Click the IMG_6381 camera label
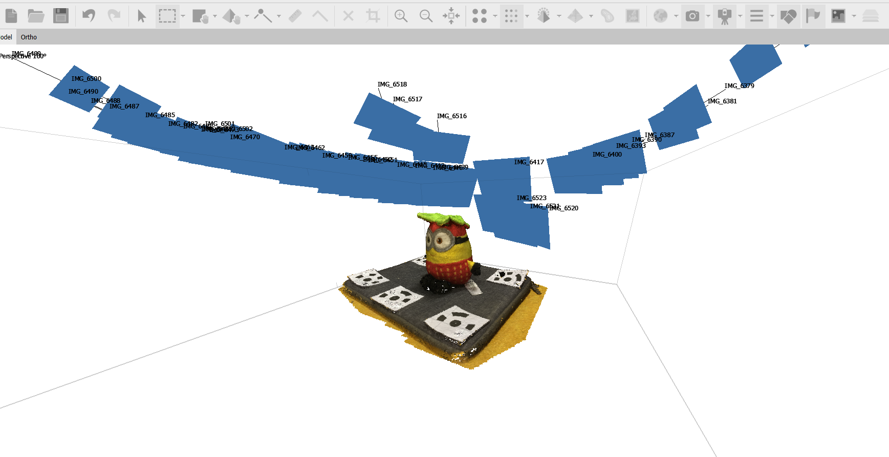This screenshot has height=457, width=889. 722,101
